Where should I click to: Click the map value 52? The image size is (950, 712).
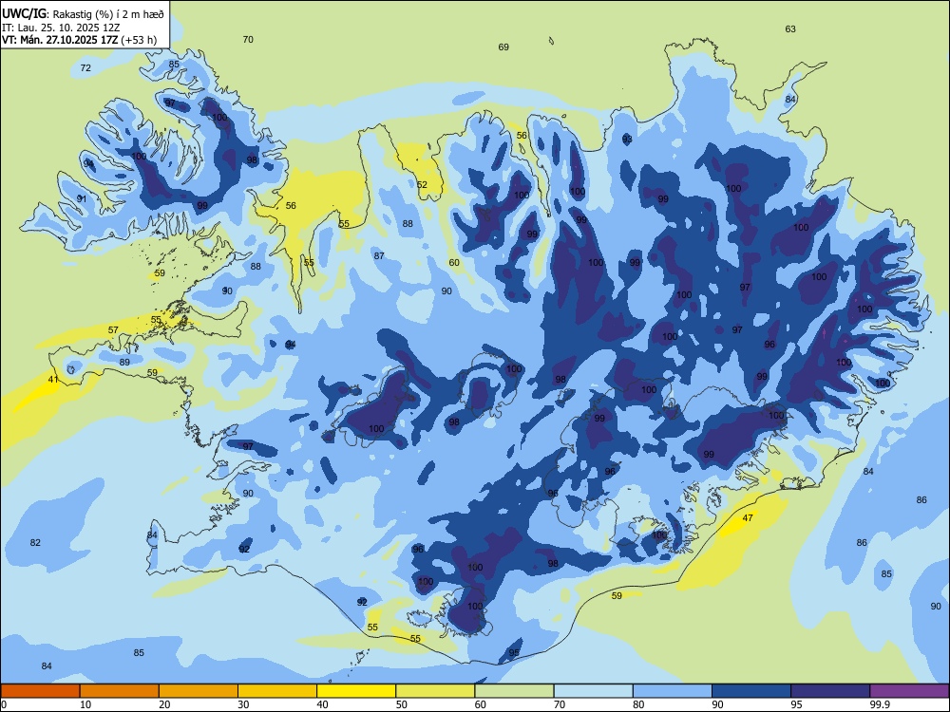(x=423, y=185)
